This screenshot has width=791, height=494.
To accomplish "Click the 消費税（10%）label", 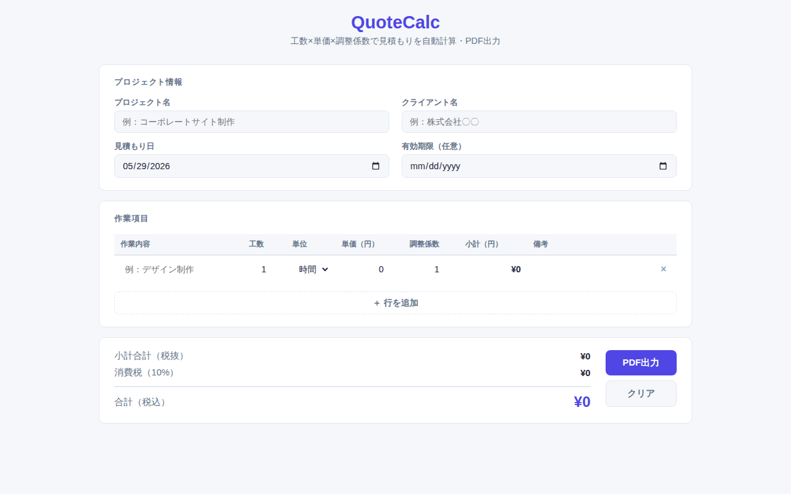I will tap(146, 372).
